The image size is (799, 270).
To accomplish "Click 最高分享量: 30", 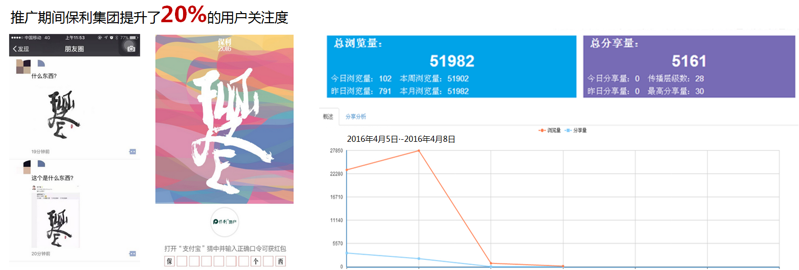I will coord(676,91).
